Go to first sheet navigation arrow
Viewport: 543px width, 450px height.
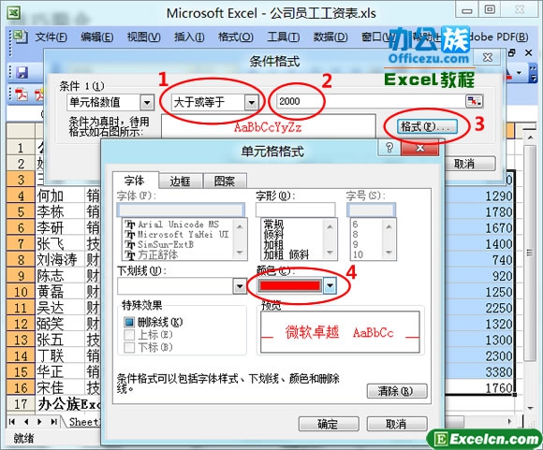point(12,422)
